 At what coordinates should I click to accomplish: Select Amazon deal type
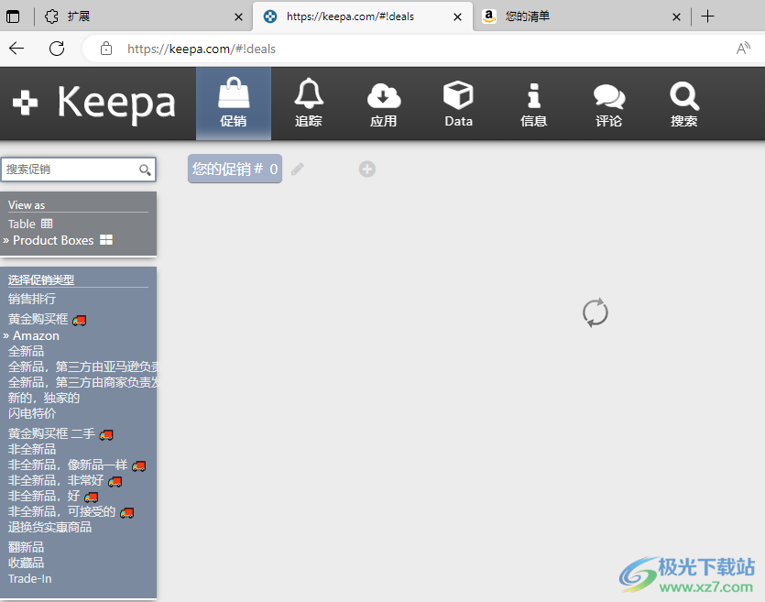(x=36, y=335)
